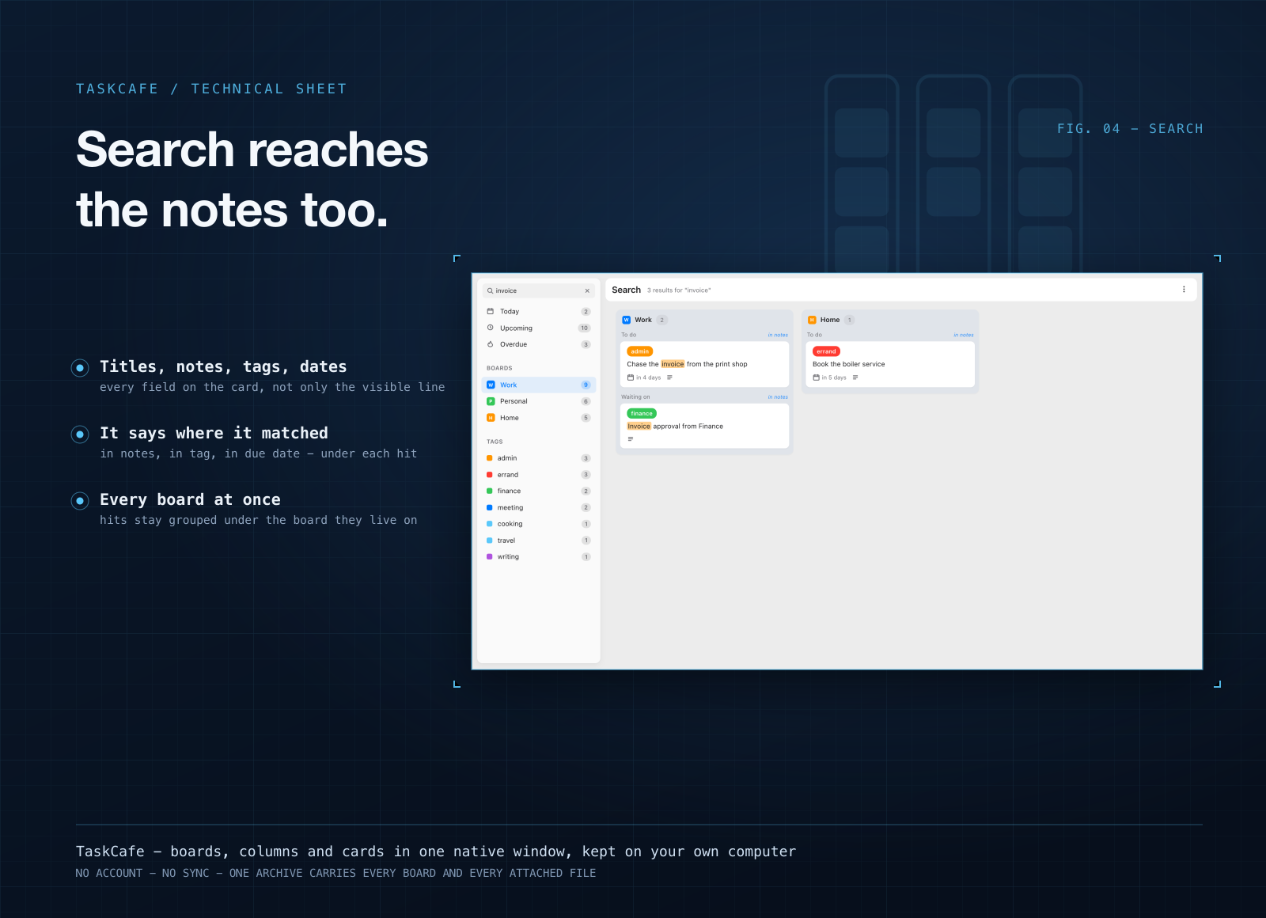Click the Home results count badge 1

849,320
